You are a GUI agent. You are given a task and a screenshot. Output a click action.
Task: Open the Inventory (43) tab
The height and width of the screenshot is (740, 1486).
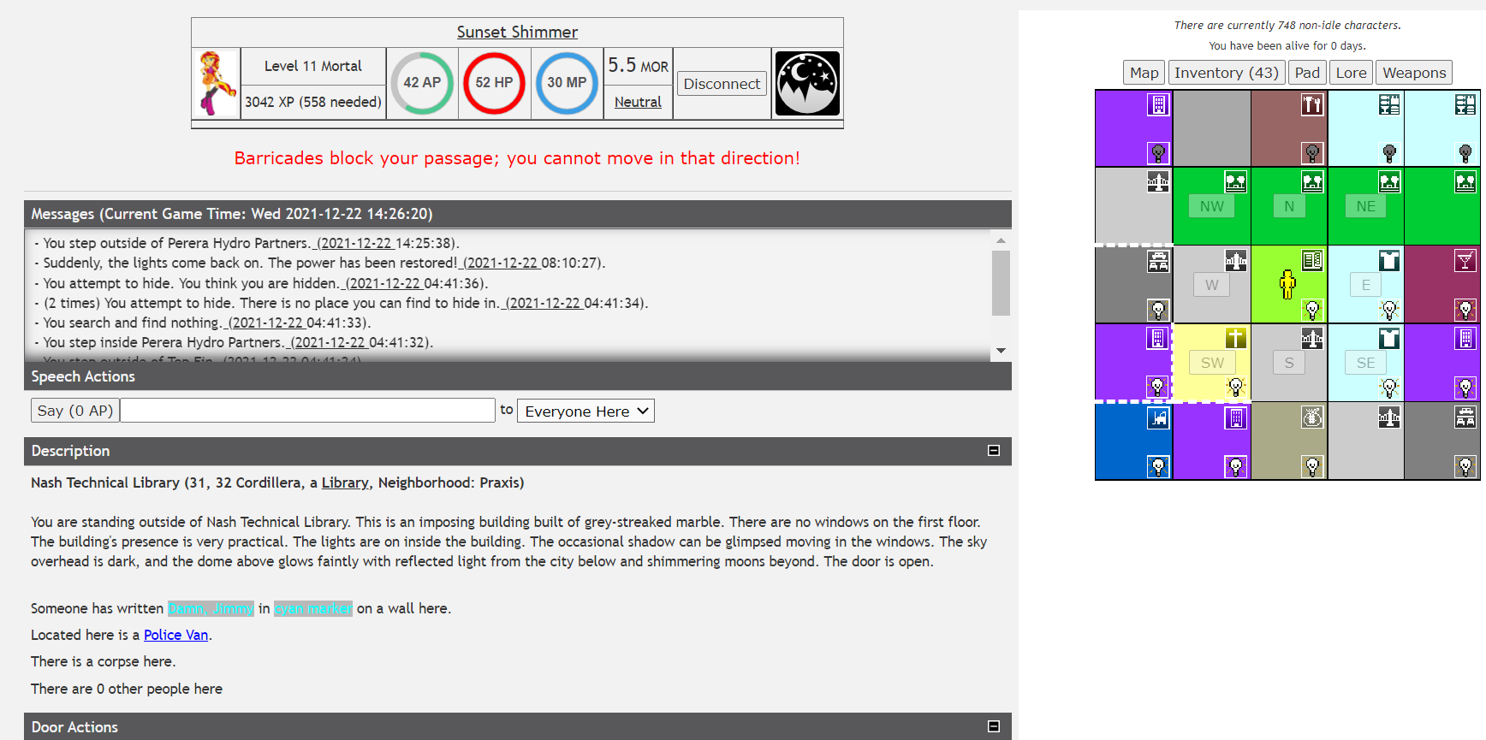coord(1226,73)
